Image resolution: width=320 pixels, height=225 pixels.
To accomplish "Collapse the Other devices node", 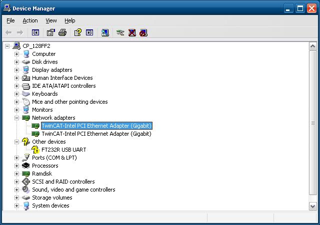I will [16, 142].
